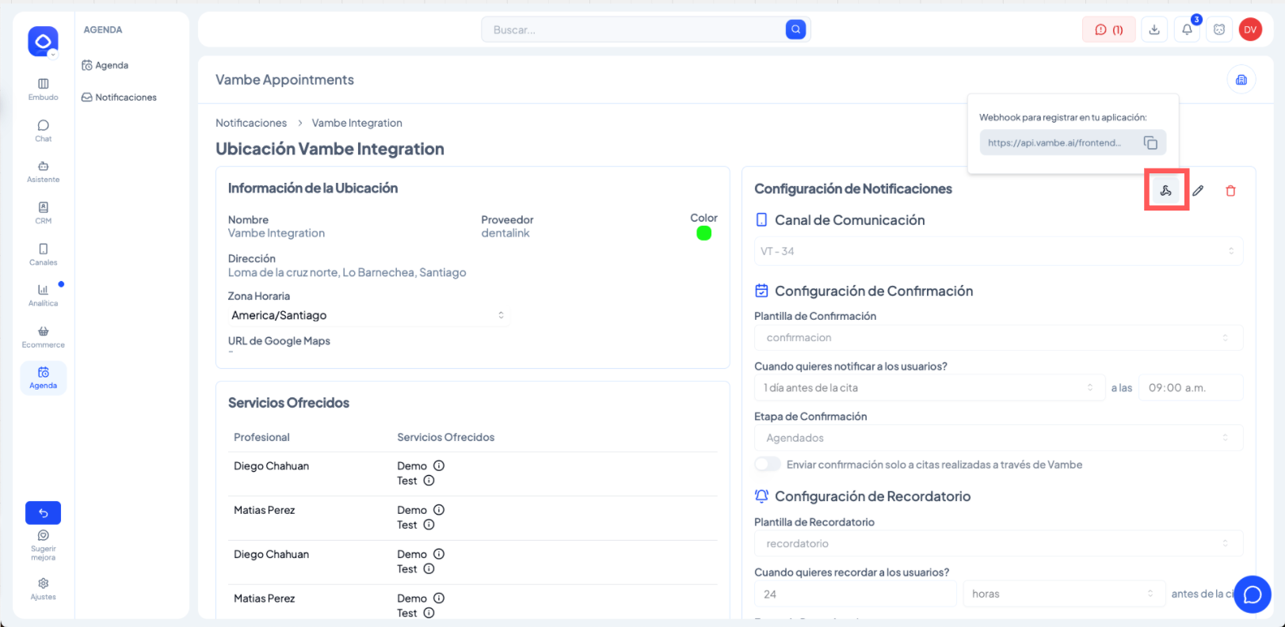Show info for Diego Chahuan's Demo service
The width and height of the screenshot is (1285, 627).
click(x=439, y=466)
